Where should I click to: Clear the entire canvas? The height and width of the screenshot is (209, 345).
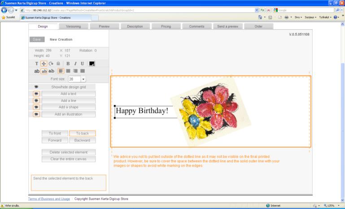pos(69,159)
